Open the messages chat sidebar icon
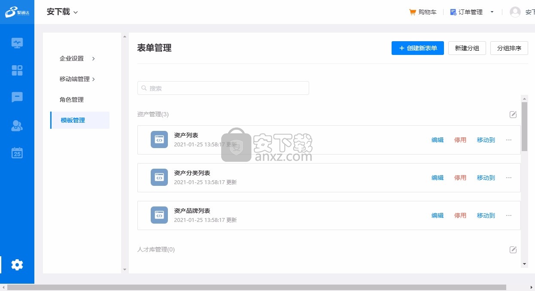This screenshot has height=291, width=535. point(17,97)
